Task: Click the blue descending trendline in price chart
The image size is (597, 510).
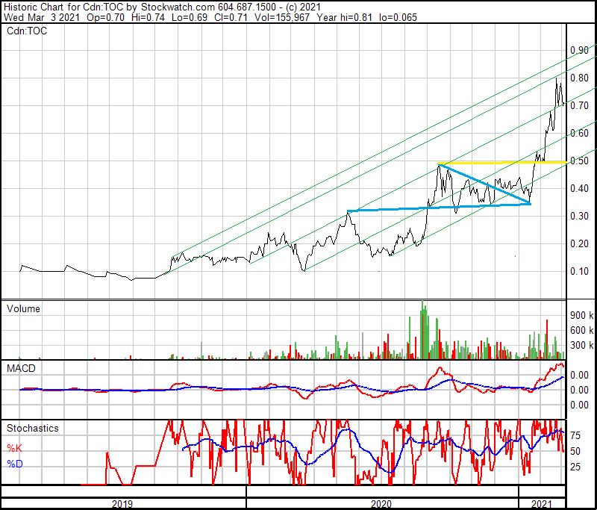Action: (484, 184)
